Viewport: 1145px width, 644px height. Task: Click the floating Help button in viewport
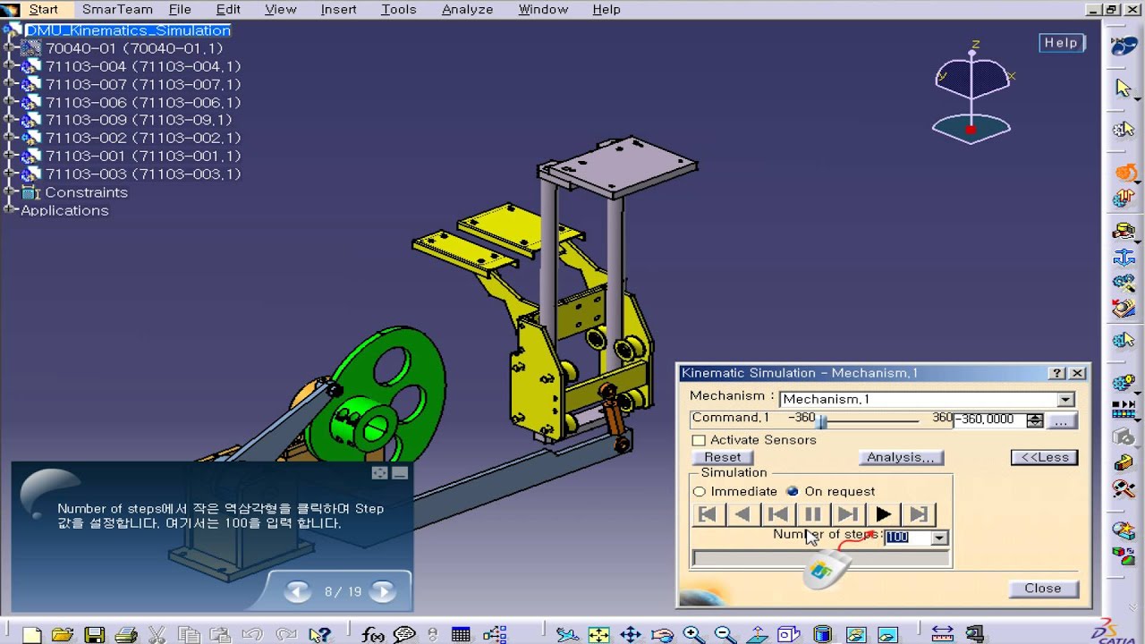tap(1061, 43)
